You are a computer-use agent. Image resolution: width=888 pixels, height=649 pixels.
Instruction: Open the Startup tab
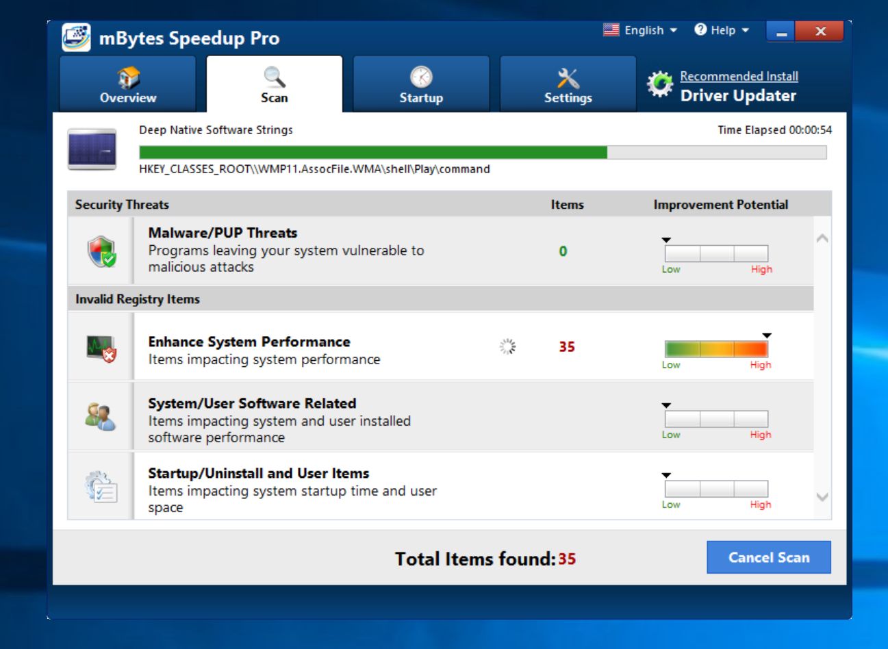click(421, 84)
